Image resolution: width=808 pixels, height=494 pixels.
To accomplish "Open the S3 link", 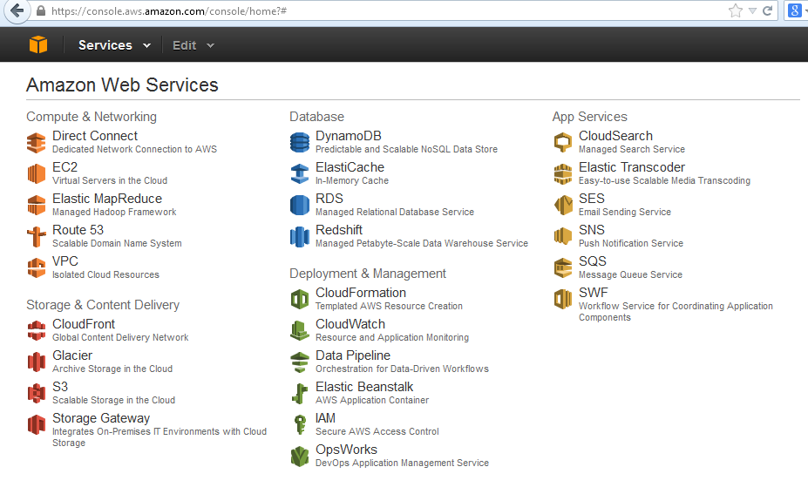I will click(x=60, y=388).
